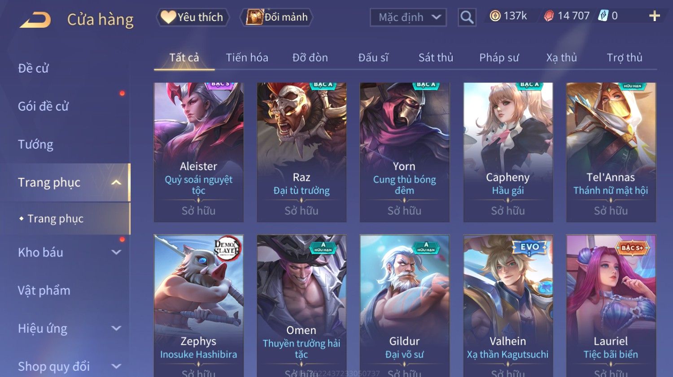
Task: Select the Tiến hóa tab
Action: [x=247, y=58]
